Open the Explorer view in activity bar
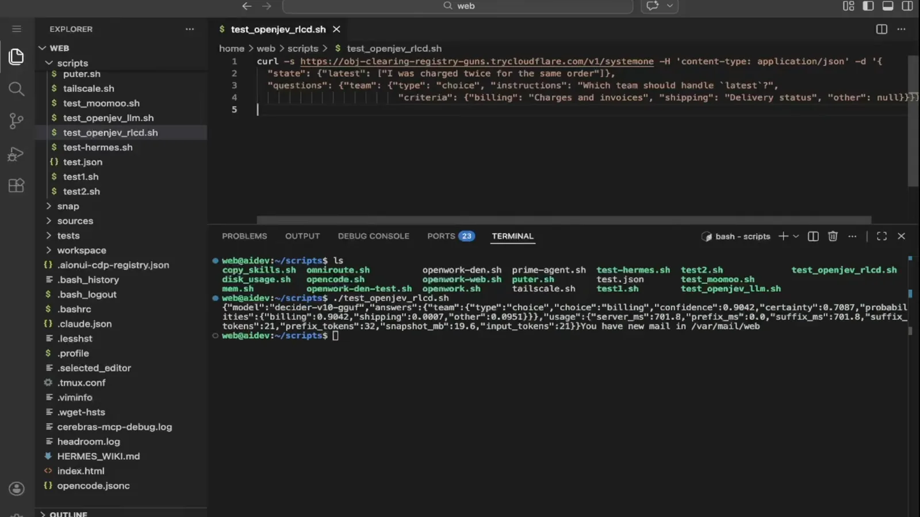The height and width of the screenshot is (517, 920). [x=16, y=56]
